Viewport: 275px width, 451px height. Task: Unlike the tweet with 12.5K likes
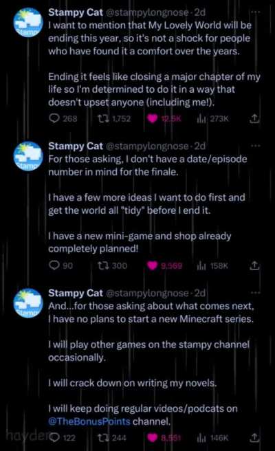click(153, 118)
